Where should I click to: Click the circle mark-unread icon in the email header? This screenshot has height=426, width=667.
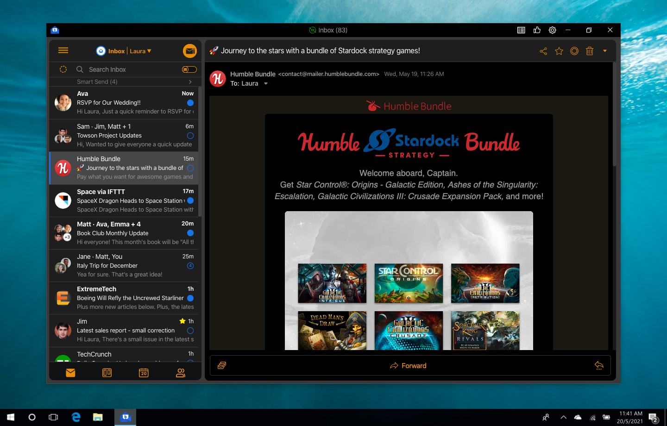click(574, 51)
